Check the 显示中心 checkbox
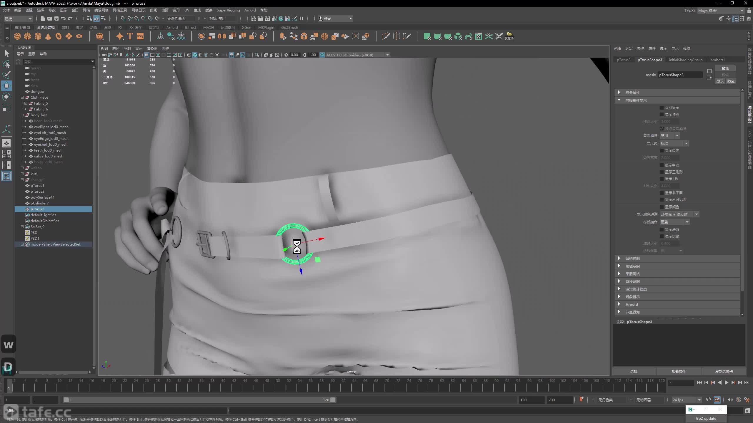The image size is (753, 423). click(662, 165)
